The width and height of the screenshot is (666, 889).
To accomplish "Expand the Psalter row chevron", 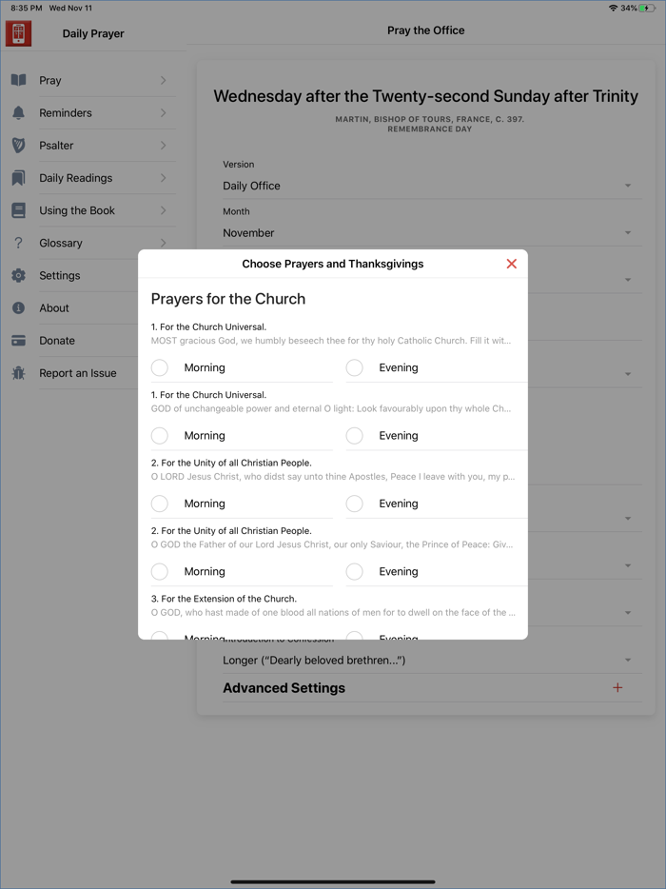I will [164, 145].
